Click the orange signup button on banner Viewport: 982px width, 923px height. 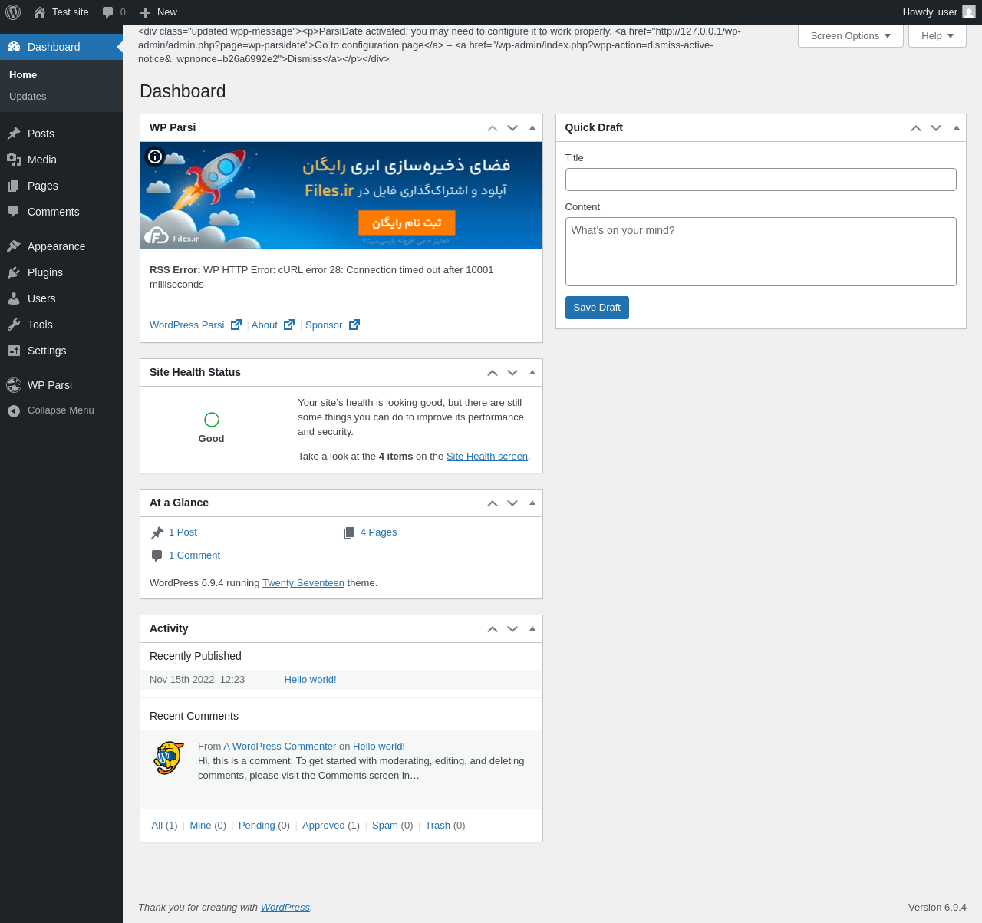pyautogui.click(x=407, y=223)
